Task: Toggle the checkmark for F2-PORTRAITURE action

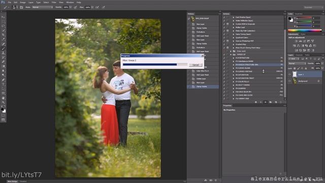Action: pyautogui.click(x=224, y=58)
